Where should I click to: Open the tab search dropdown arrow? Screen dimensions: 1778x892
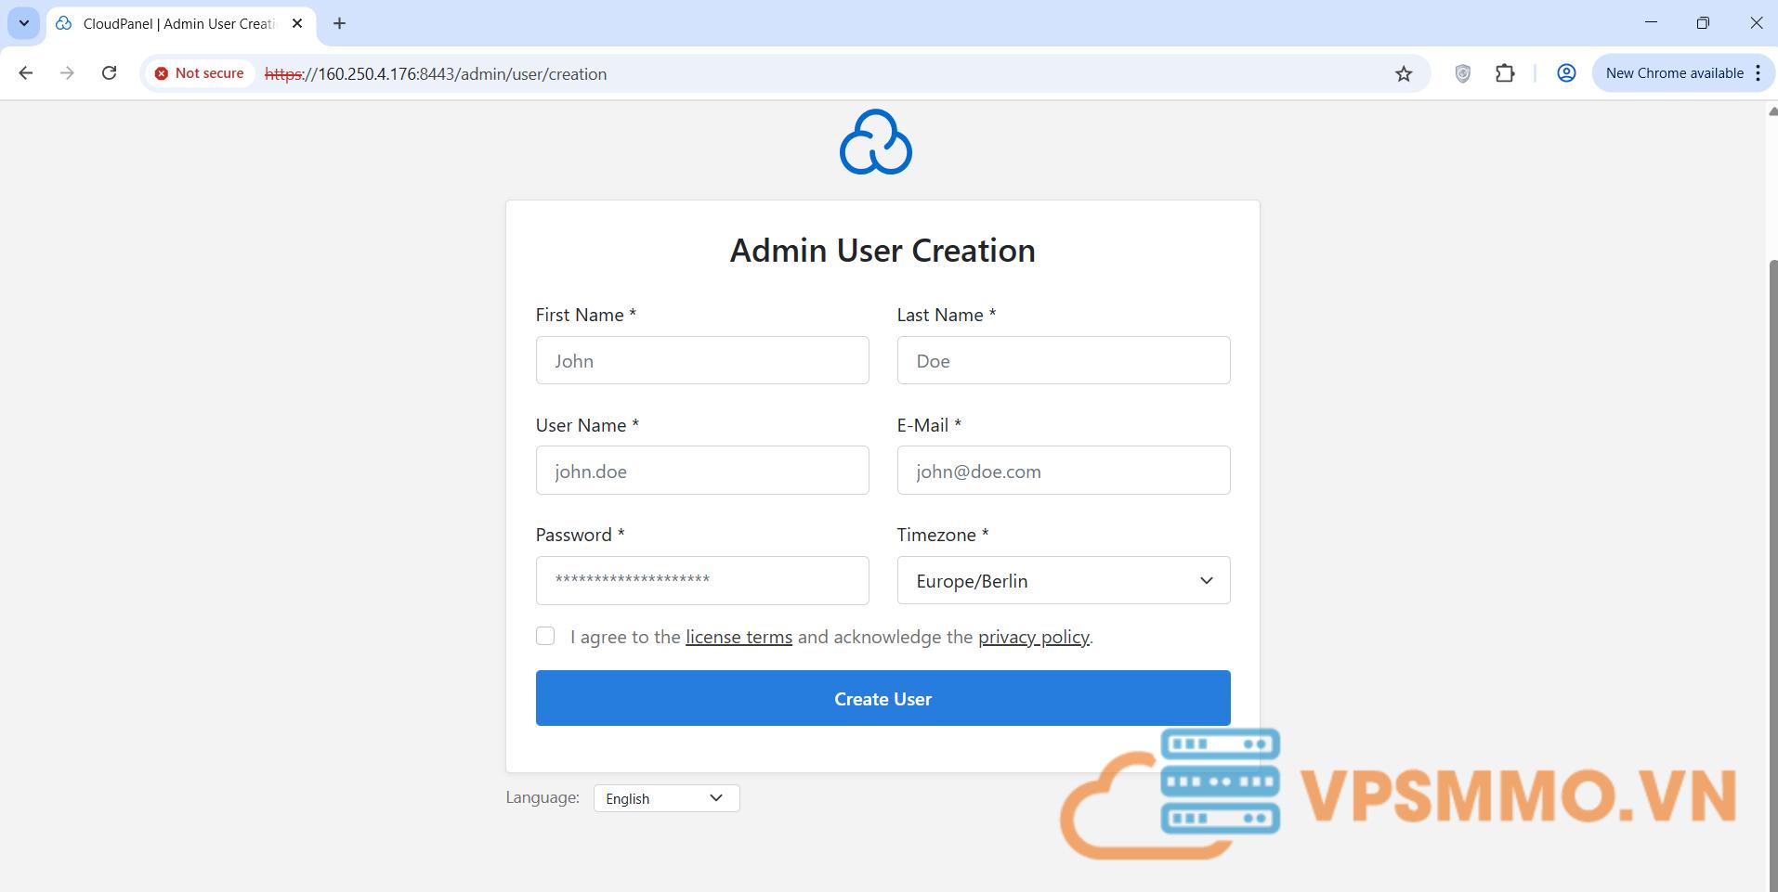24,23
